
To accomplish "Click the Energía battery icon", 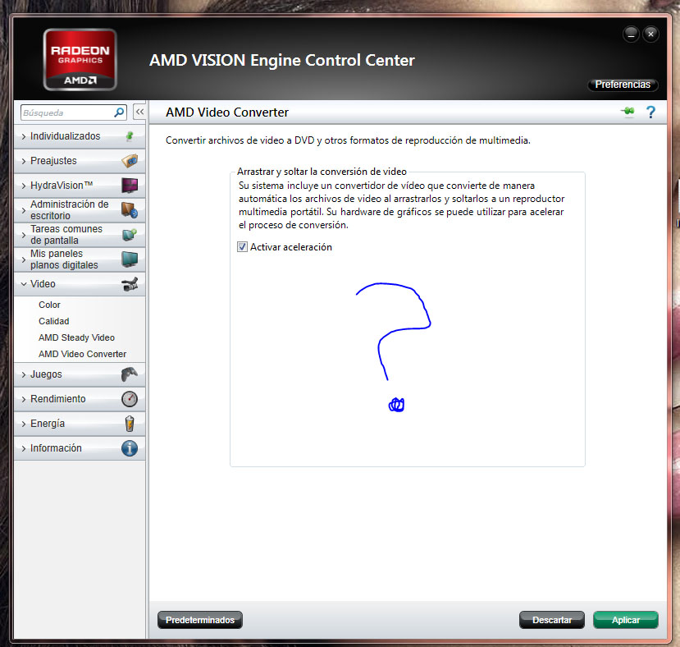I will pyautogui.click(x=130, y=424).
